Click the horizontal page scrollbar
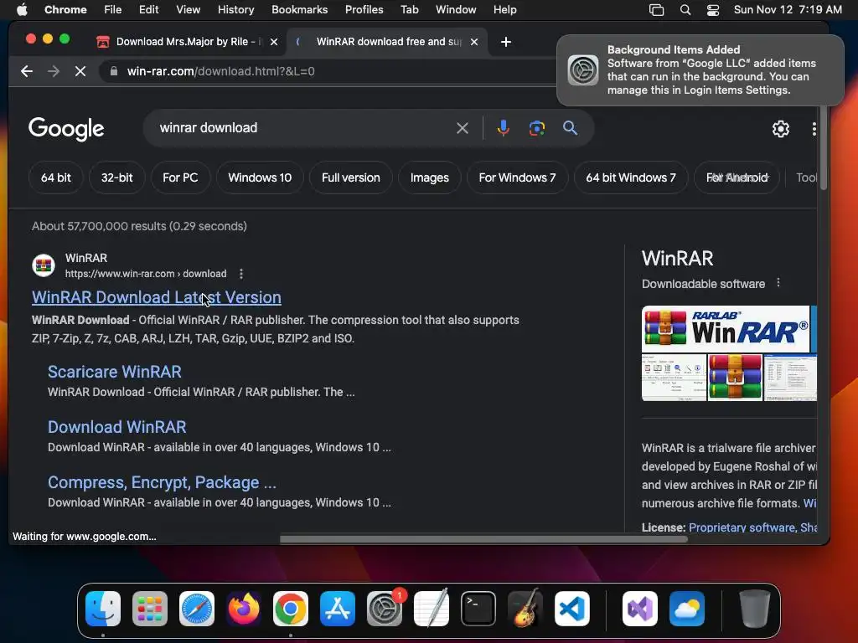The image size is (858, 643). click(x=483, y=539)
